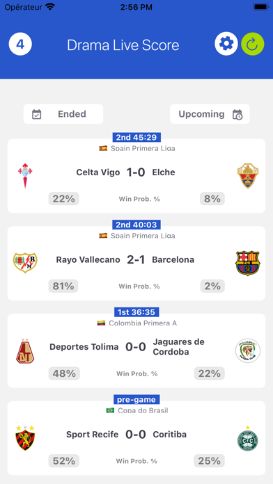Screen dimensions: 273x484
Task: Tap the green refresh icon
Action: coord(253,44)
